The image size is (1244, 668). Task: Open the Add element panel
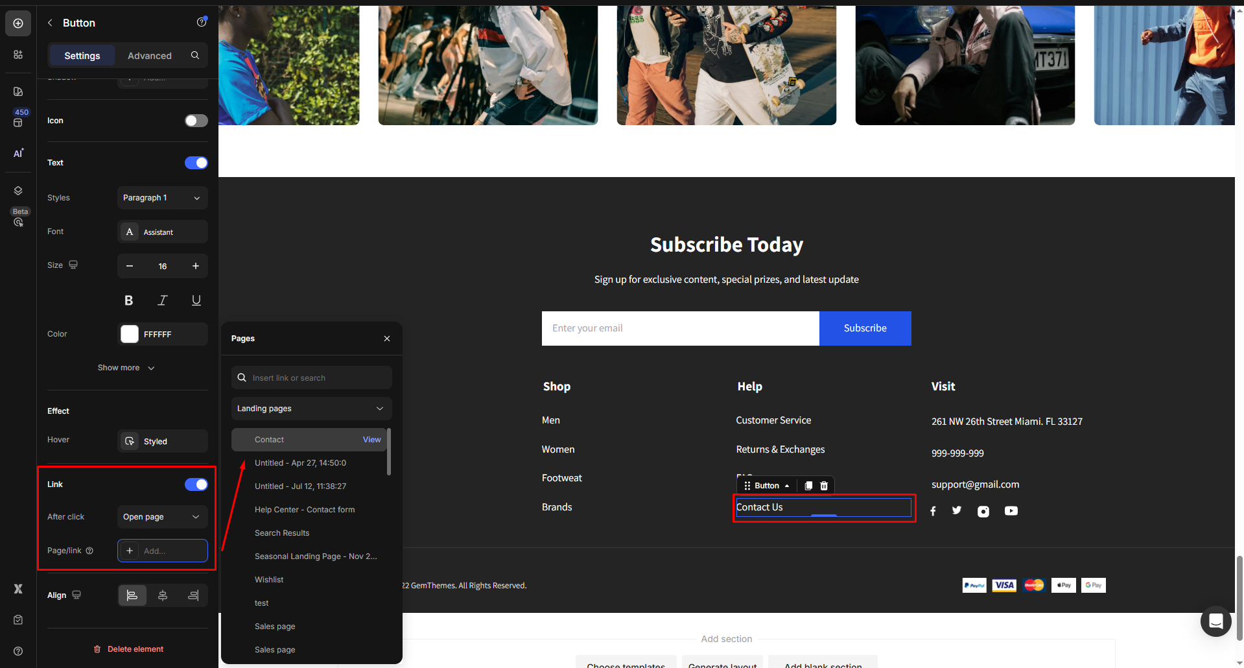click(x=18, y=23)
